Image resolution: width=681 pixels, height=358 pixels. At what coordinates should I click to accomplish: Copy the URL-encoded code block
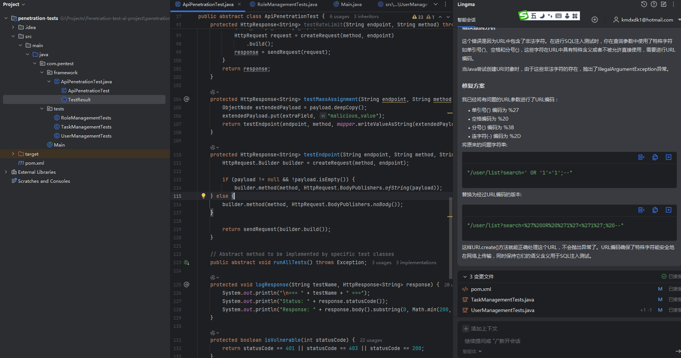point(655,210)
